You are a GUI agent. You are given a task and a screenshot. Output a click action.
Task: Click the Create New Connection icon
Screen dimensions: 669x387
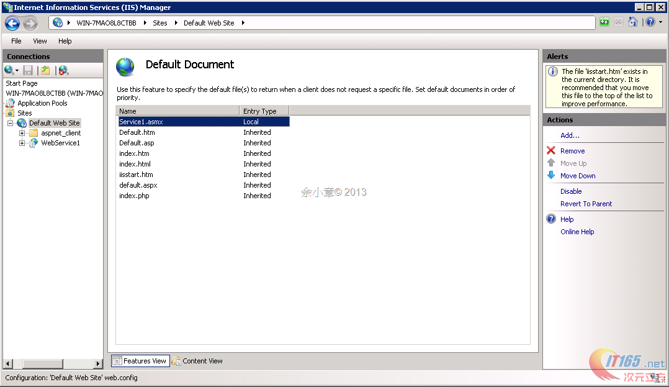pos(9,70)
